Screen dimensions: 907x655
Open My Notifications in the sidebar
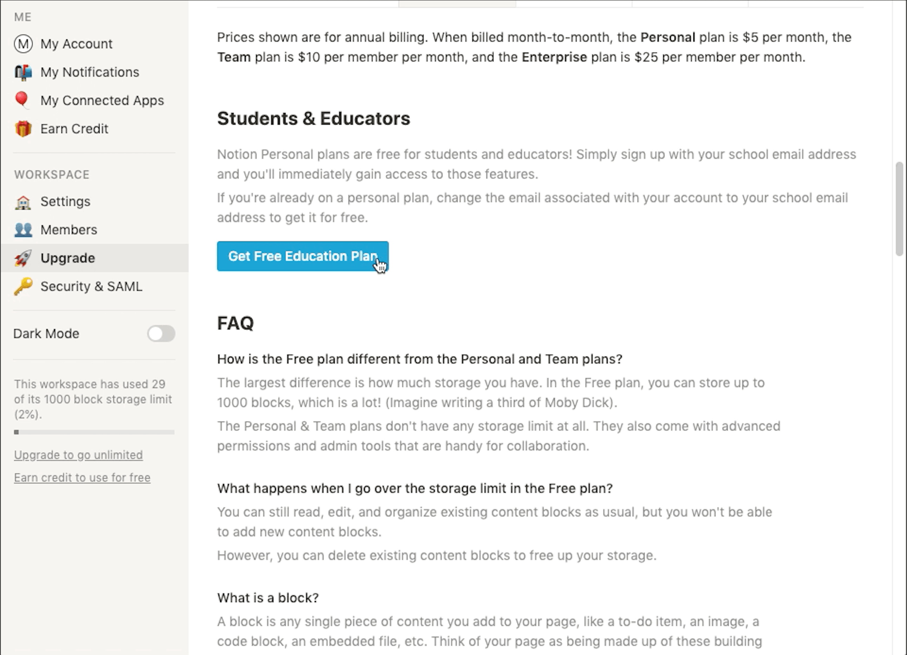pyautogui.click(x=94, y=72)
